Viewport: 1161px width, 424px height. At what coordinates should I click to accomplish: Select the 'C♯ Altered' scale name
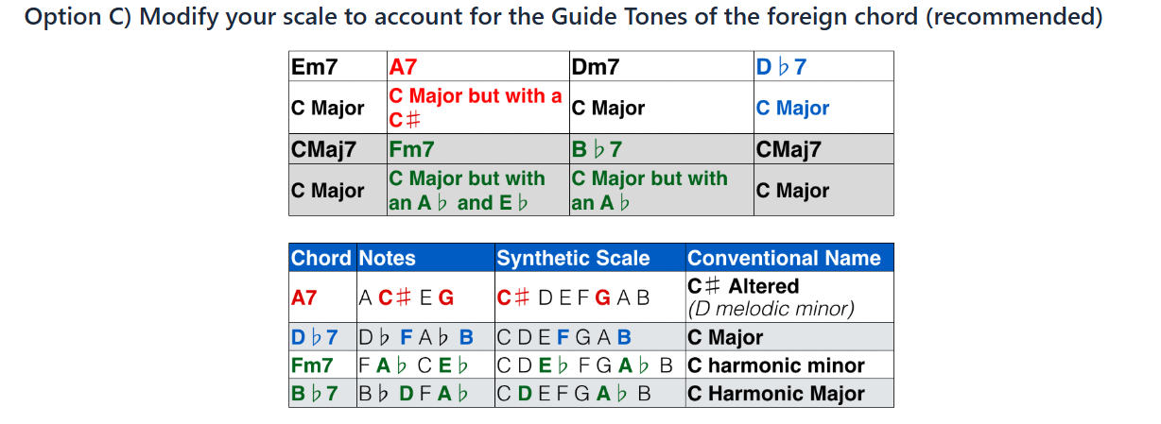coord(743,286)
